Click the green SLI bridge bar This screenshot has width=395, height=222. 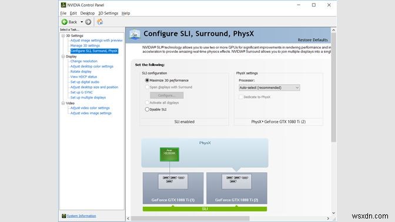205,209
